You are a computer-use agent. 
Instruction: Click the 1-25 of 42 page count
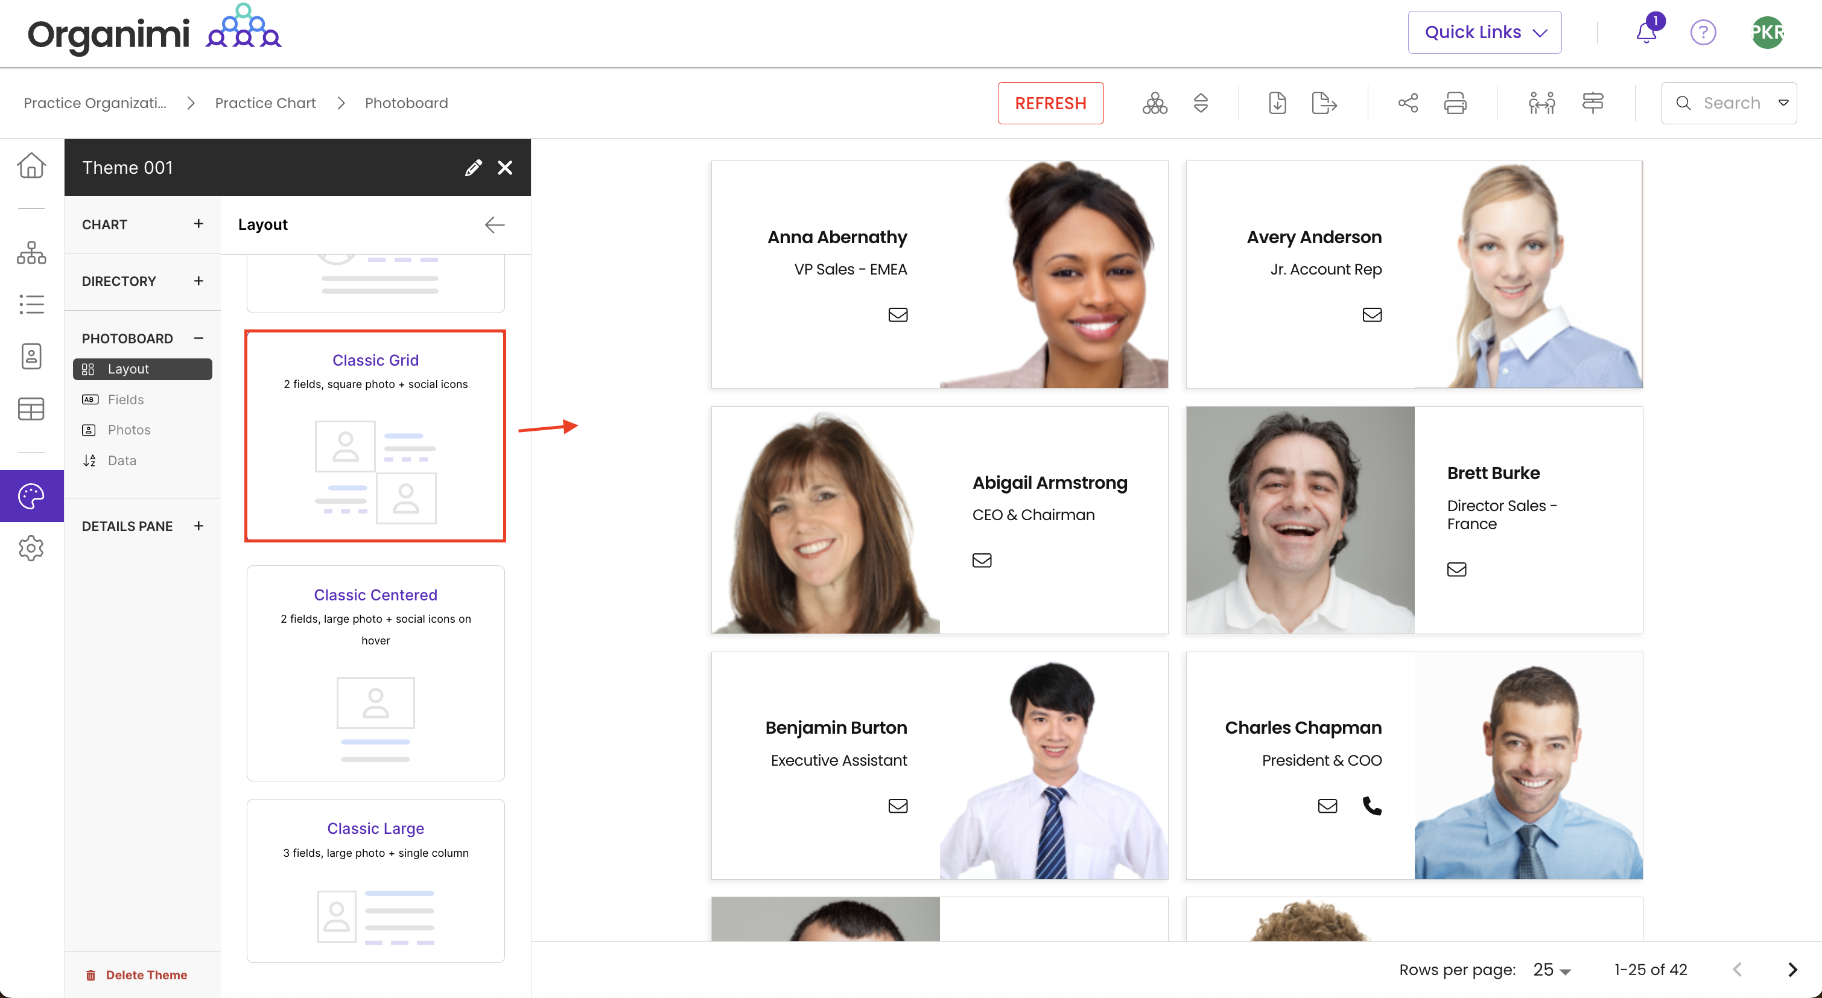1650,969
